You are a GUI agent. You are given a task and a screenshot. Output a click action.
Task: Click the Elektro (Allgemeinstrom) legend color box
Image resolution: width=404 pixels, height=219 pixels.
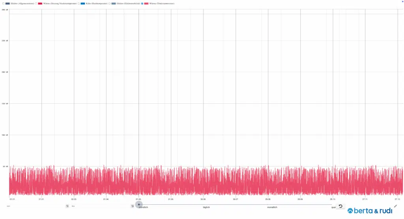point(8,3)
